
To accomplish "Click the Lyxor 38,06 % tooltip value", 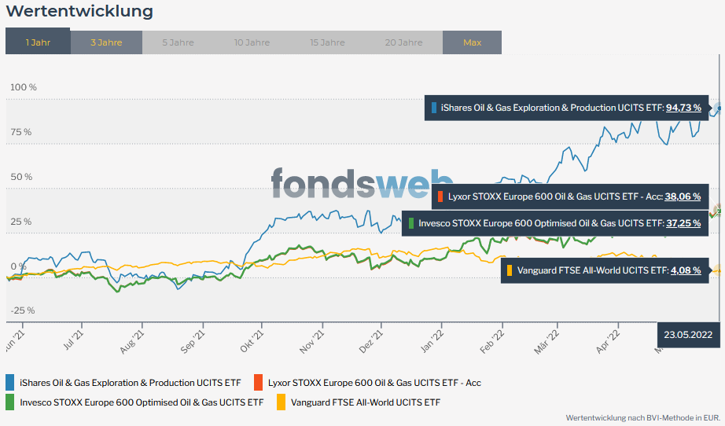I will 683,196.
